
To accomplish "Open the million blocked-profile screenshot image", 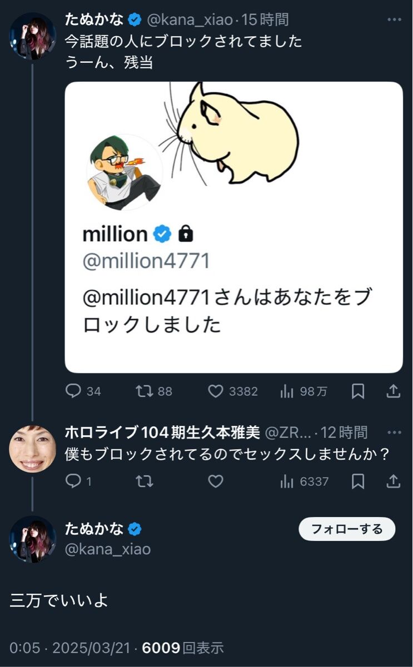I will tap(233, 227).
